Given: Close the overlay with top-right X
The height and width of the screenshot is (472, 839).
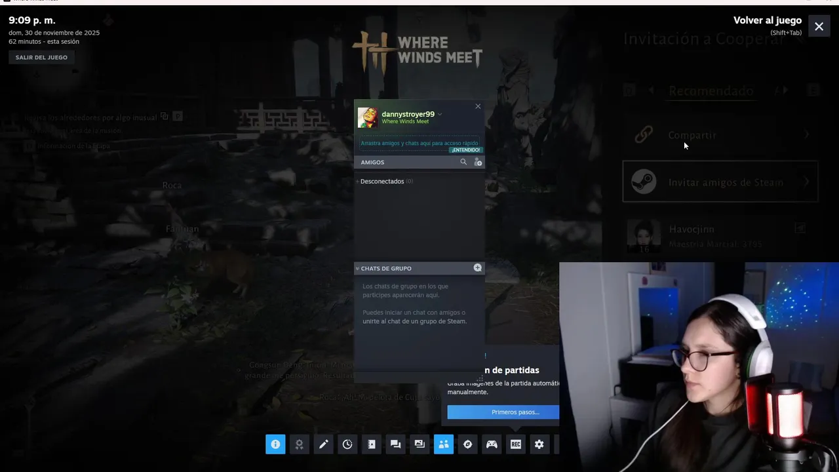Looking at the screenshot, I should point(819,26).
